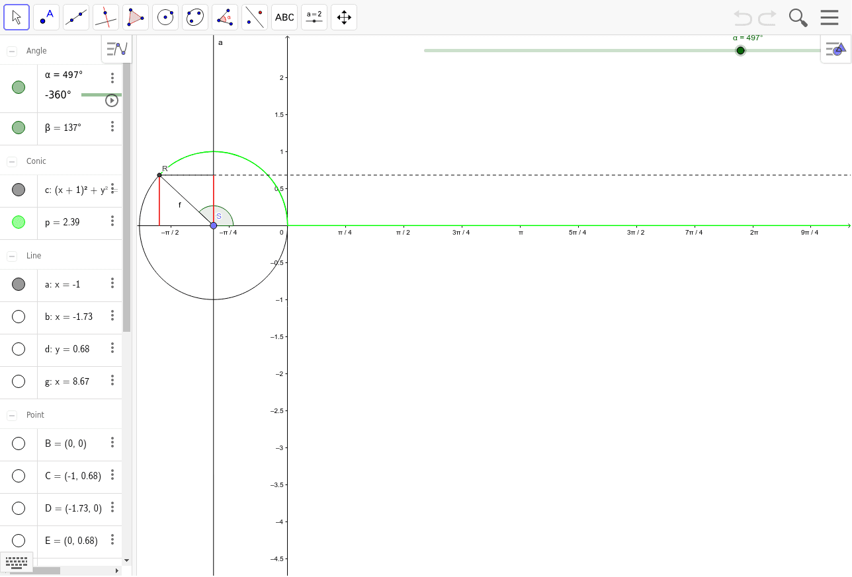
Task: Show line b: x = -1.73
Action: (x=19, y=317)
